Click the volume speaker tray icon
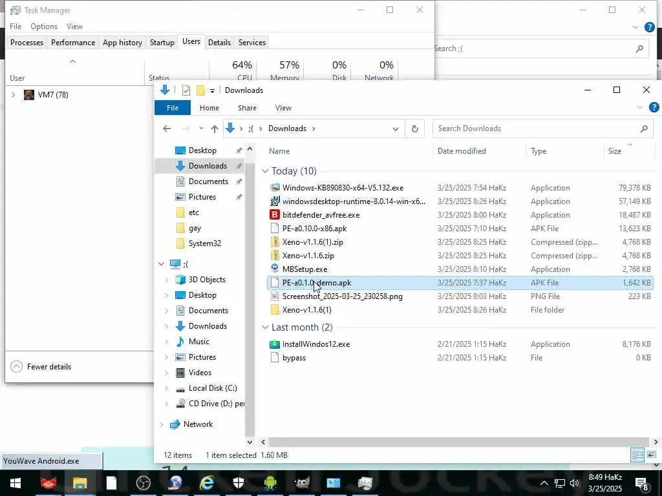The height and width of the screenshot is (496, 662). (575, 483)
